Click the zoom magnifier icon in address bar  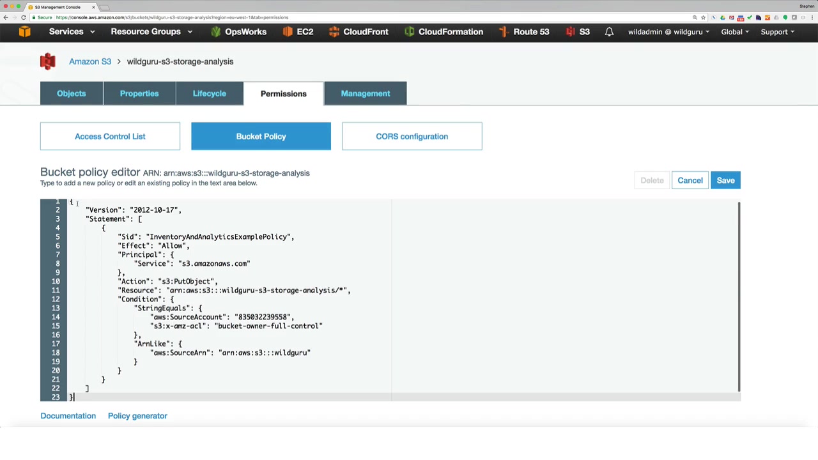tap(695, 17)
